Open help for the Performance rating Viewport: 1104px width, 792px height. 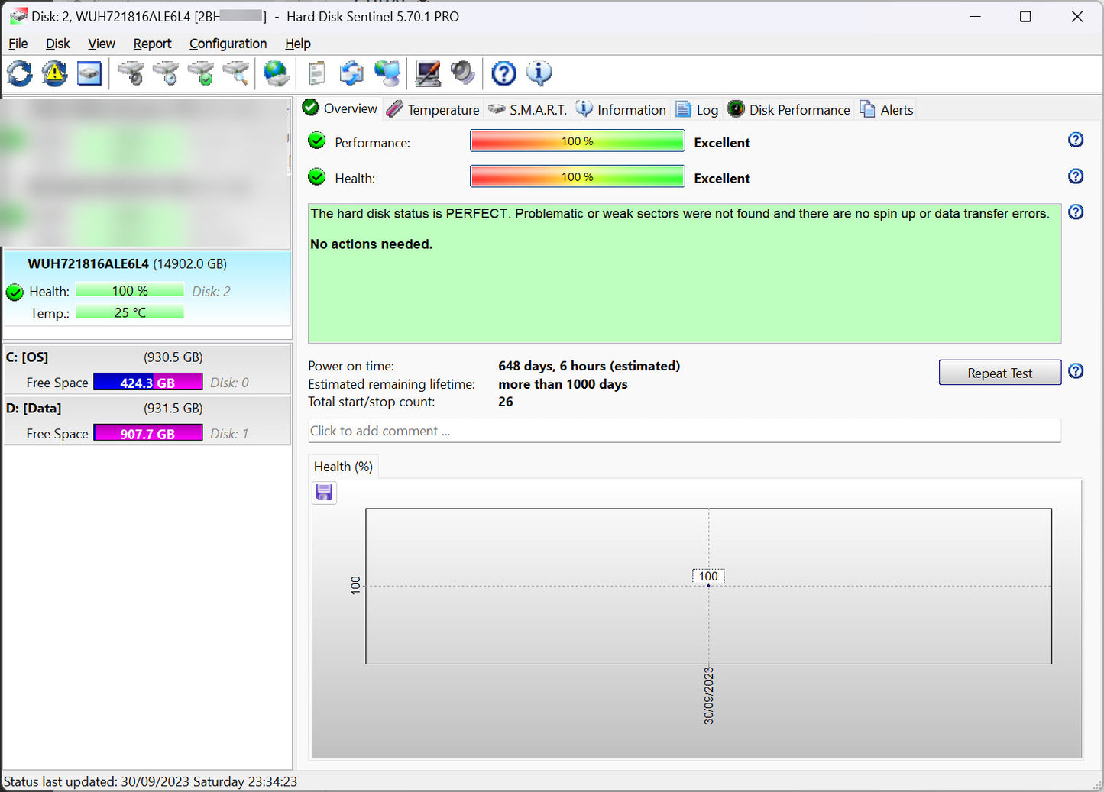(1076, 140)
